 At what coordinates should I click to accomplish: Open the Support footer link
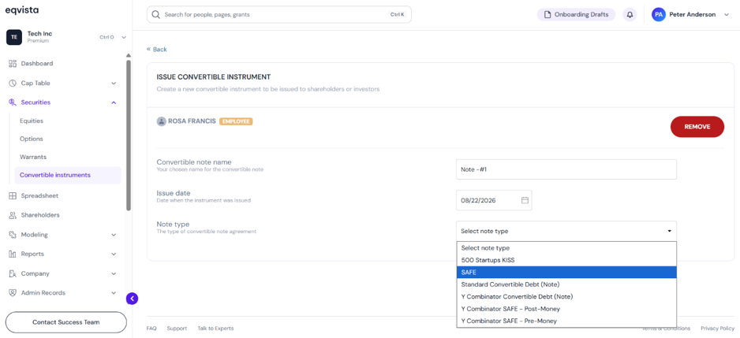pyautogui.click(x=177, y=329)
